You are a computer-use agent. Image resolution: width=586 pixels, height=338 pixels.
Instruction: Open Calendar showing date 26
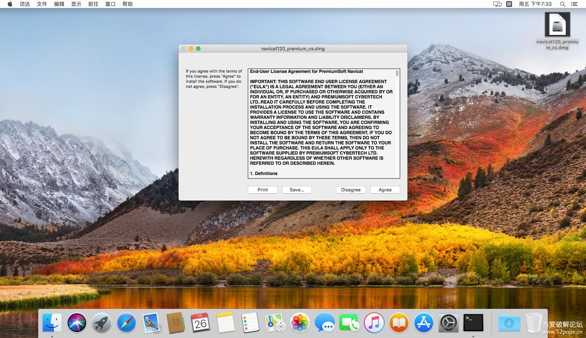[200, 323]
